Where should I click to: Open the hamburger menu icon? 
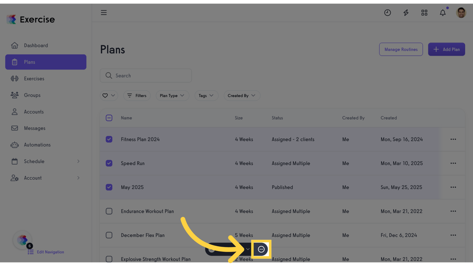click(104, 12)
